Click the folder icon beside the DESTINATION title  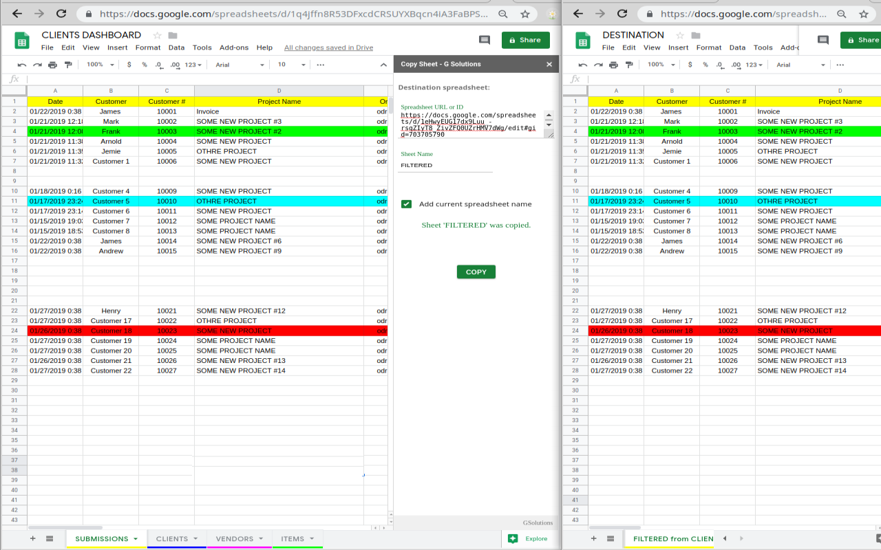click(695, 35)
